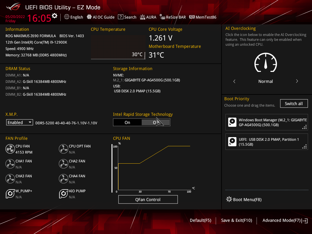
Task: Click Memory: 32768 MB text
Action: pyautogui.click(x=36, y=55)
